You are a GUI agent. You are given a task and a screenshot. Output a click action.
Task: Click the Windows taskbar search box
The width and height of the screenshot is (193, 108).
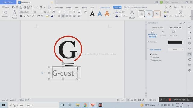(33, 105)
